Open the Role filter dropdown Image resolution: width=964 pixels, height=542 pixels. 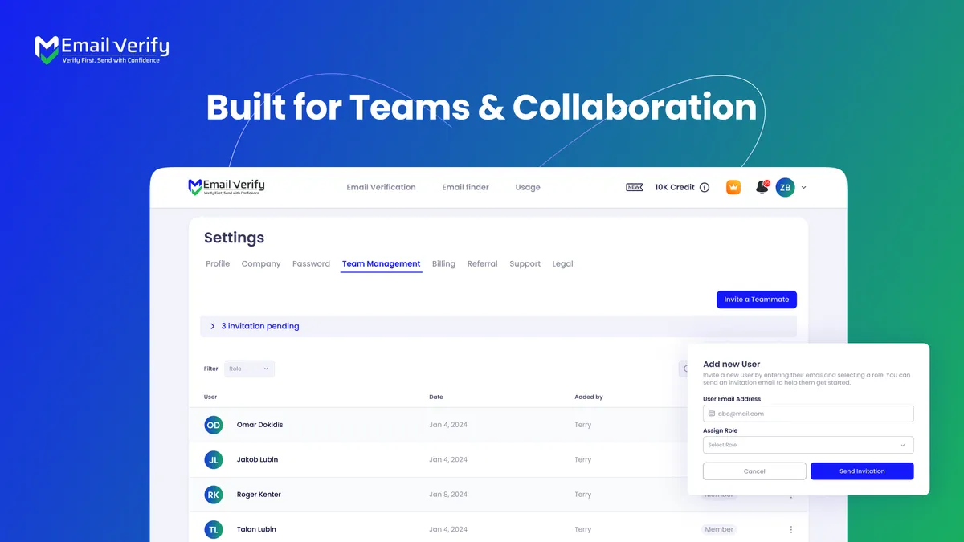point(249,369)
